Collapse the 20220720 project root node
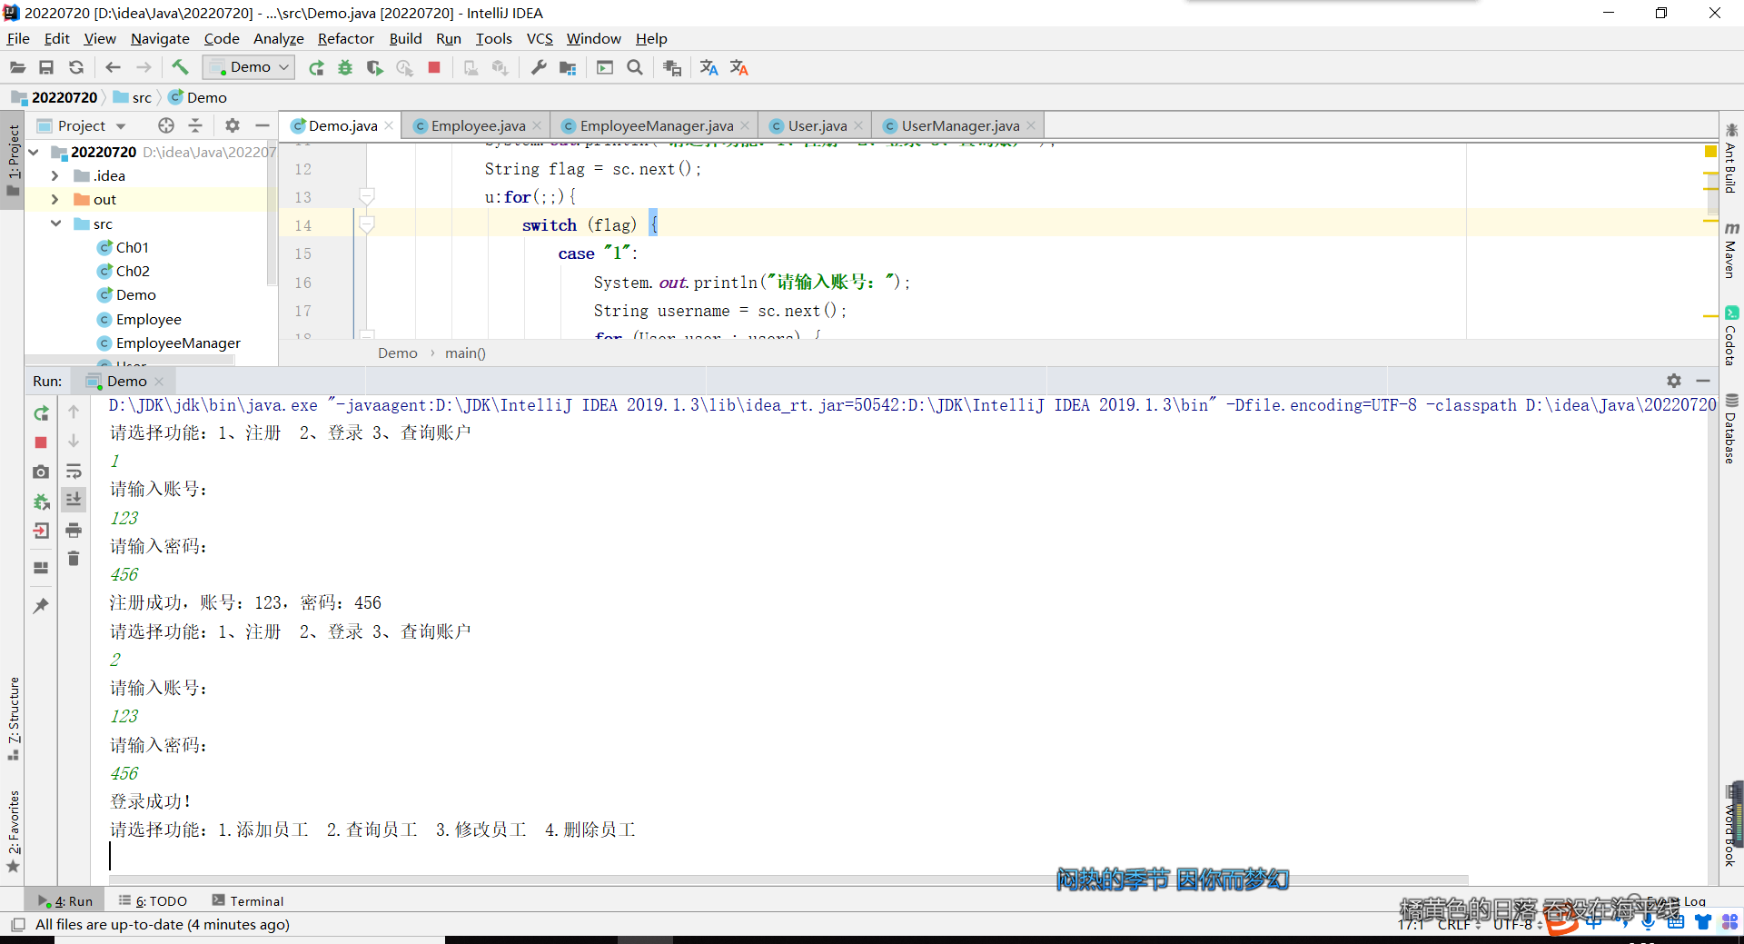The width and height of the screenshot is (1744, 944). click(x=34, y=153)
